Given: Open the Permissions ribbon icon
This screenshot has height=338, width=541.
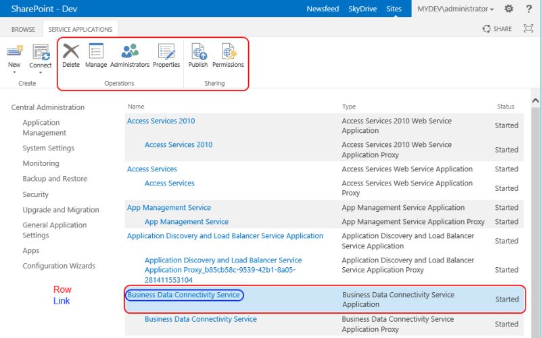Looking at the screenshot, I should pyautogui.click(x=229, y=52).
